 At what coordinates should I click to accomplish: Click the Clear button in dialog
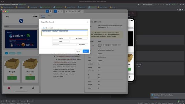pyautogui.click(x=61, y=42)
